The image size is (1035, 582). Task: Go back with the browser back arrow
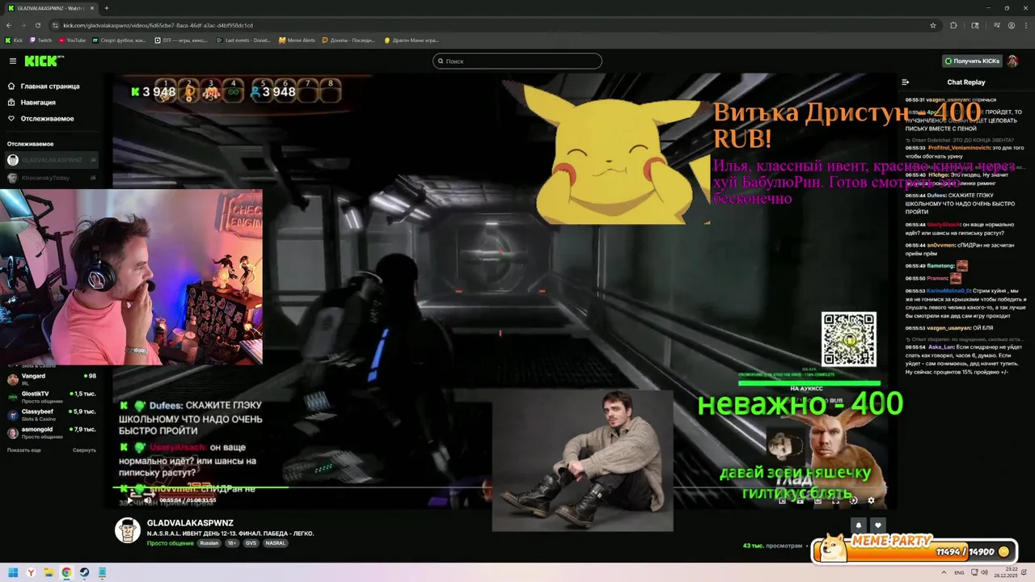pos(9,25)
